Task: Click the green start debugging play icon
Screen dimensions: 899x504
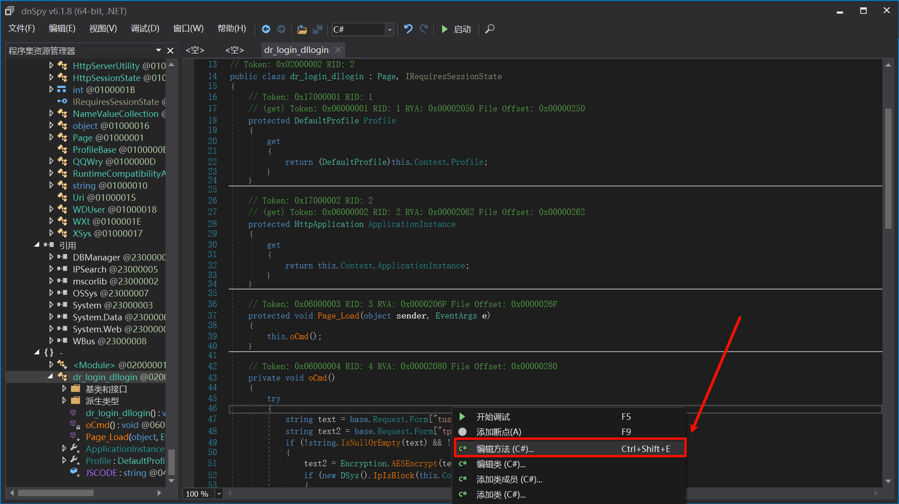Action: coord(444,29)
